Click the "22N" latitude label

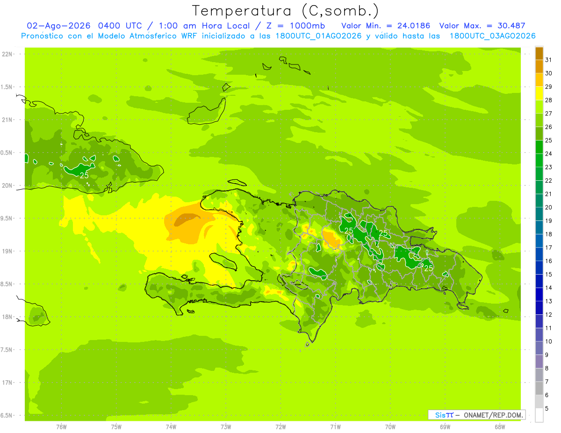(7, 54)
